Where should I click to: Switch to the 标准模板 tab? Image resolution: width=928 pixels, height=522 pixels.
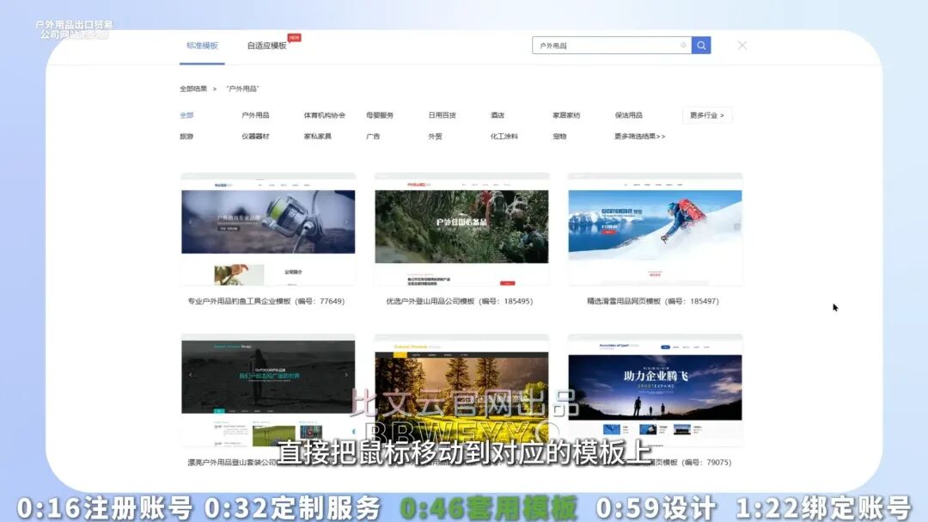202,46
